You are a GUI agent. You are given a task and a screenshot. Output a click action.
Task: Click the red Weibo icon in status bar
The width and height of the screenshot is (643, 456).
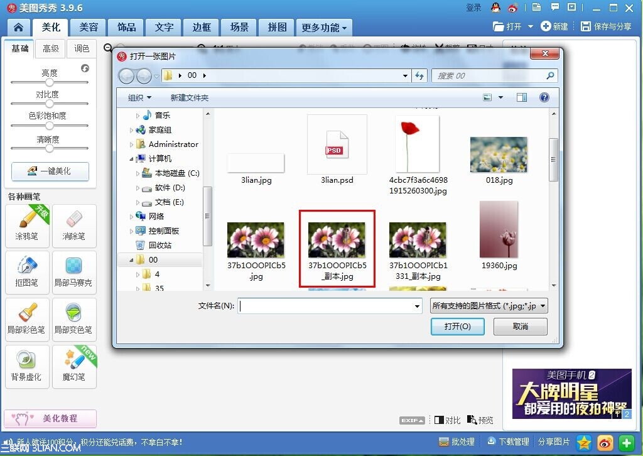605,443
